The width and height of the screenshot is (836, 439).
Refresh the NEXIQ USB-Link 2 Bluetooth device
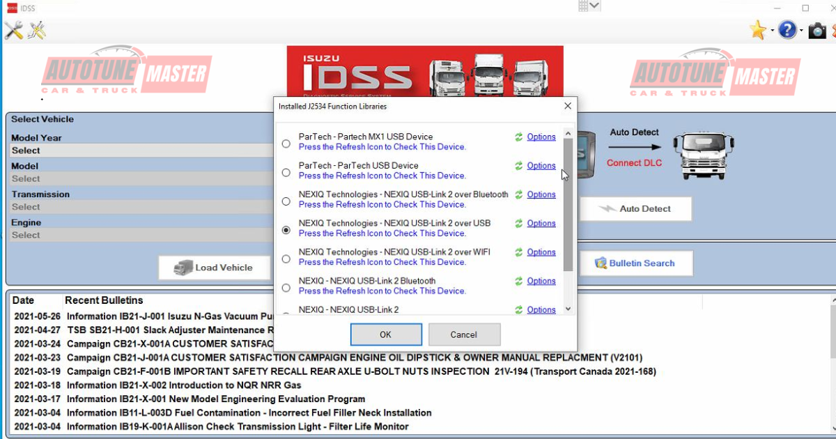(518, 281)
